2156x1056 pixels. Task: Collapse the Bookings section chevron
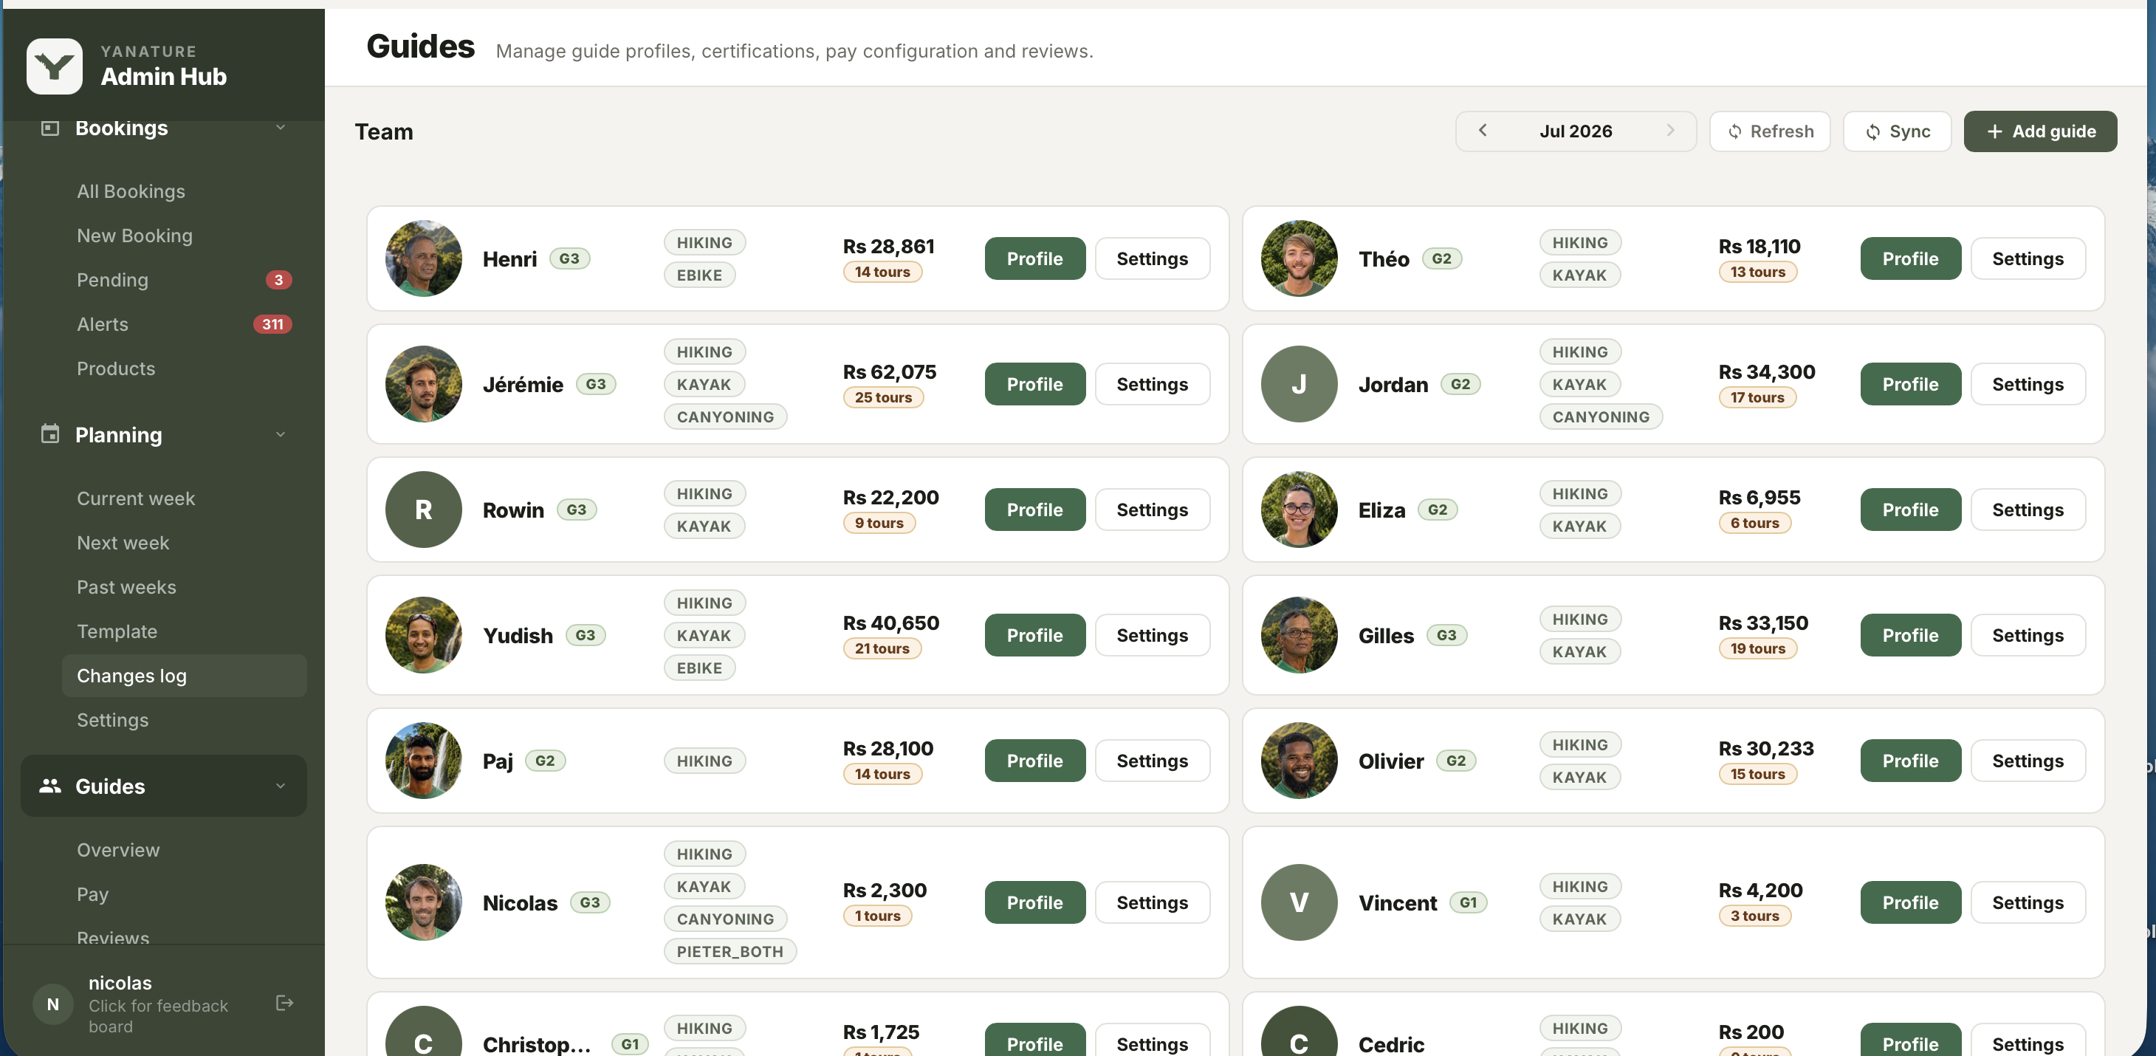coord(281,127)
